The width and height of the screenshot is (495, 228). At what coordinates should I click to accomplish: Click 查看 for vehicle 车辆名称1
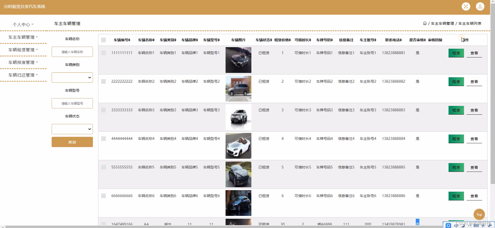click(x=474, y=53)
